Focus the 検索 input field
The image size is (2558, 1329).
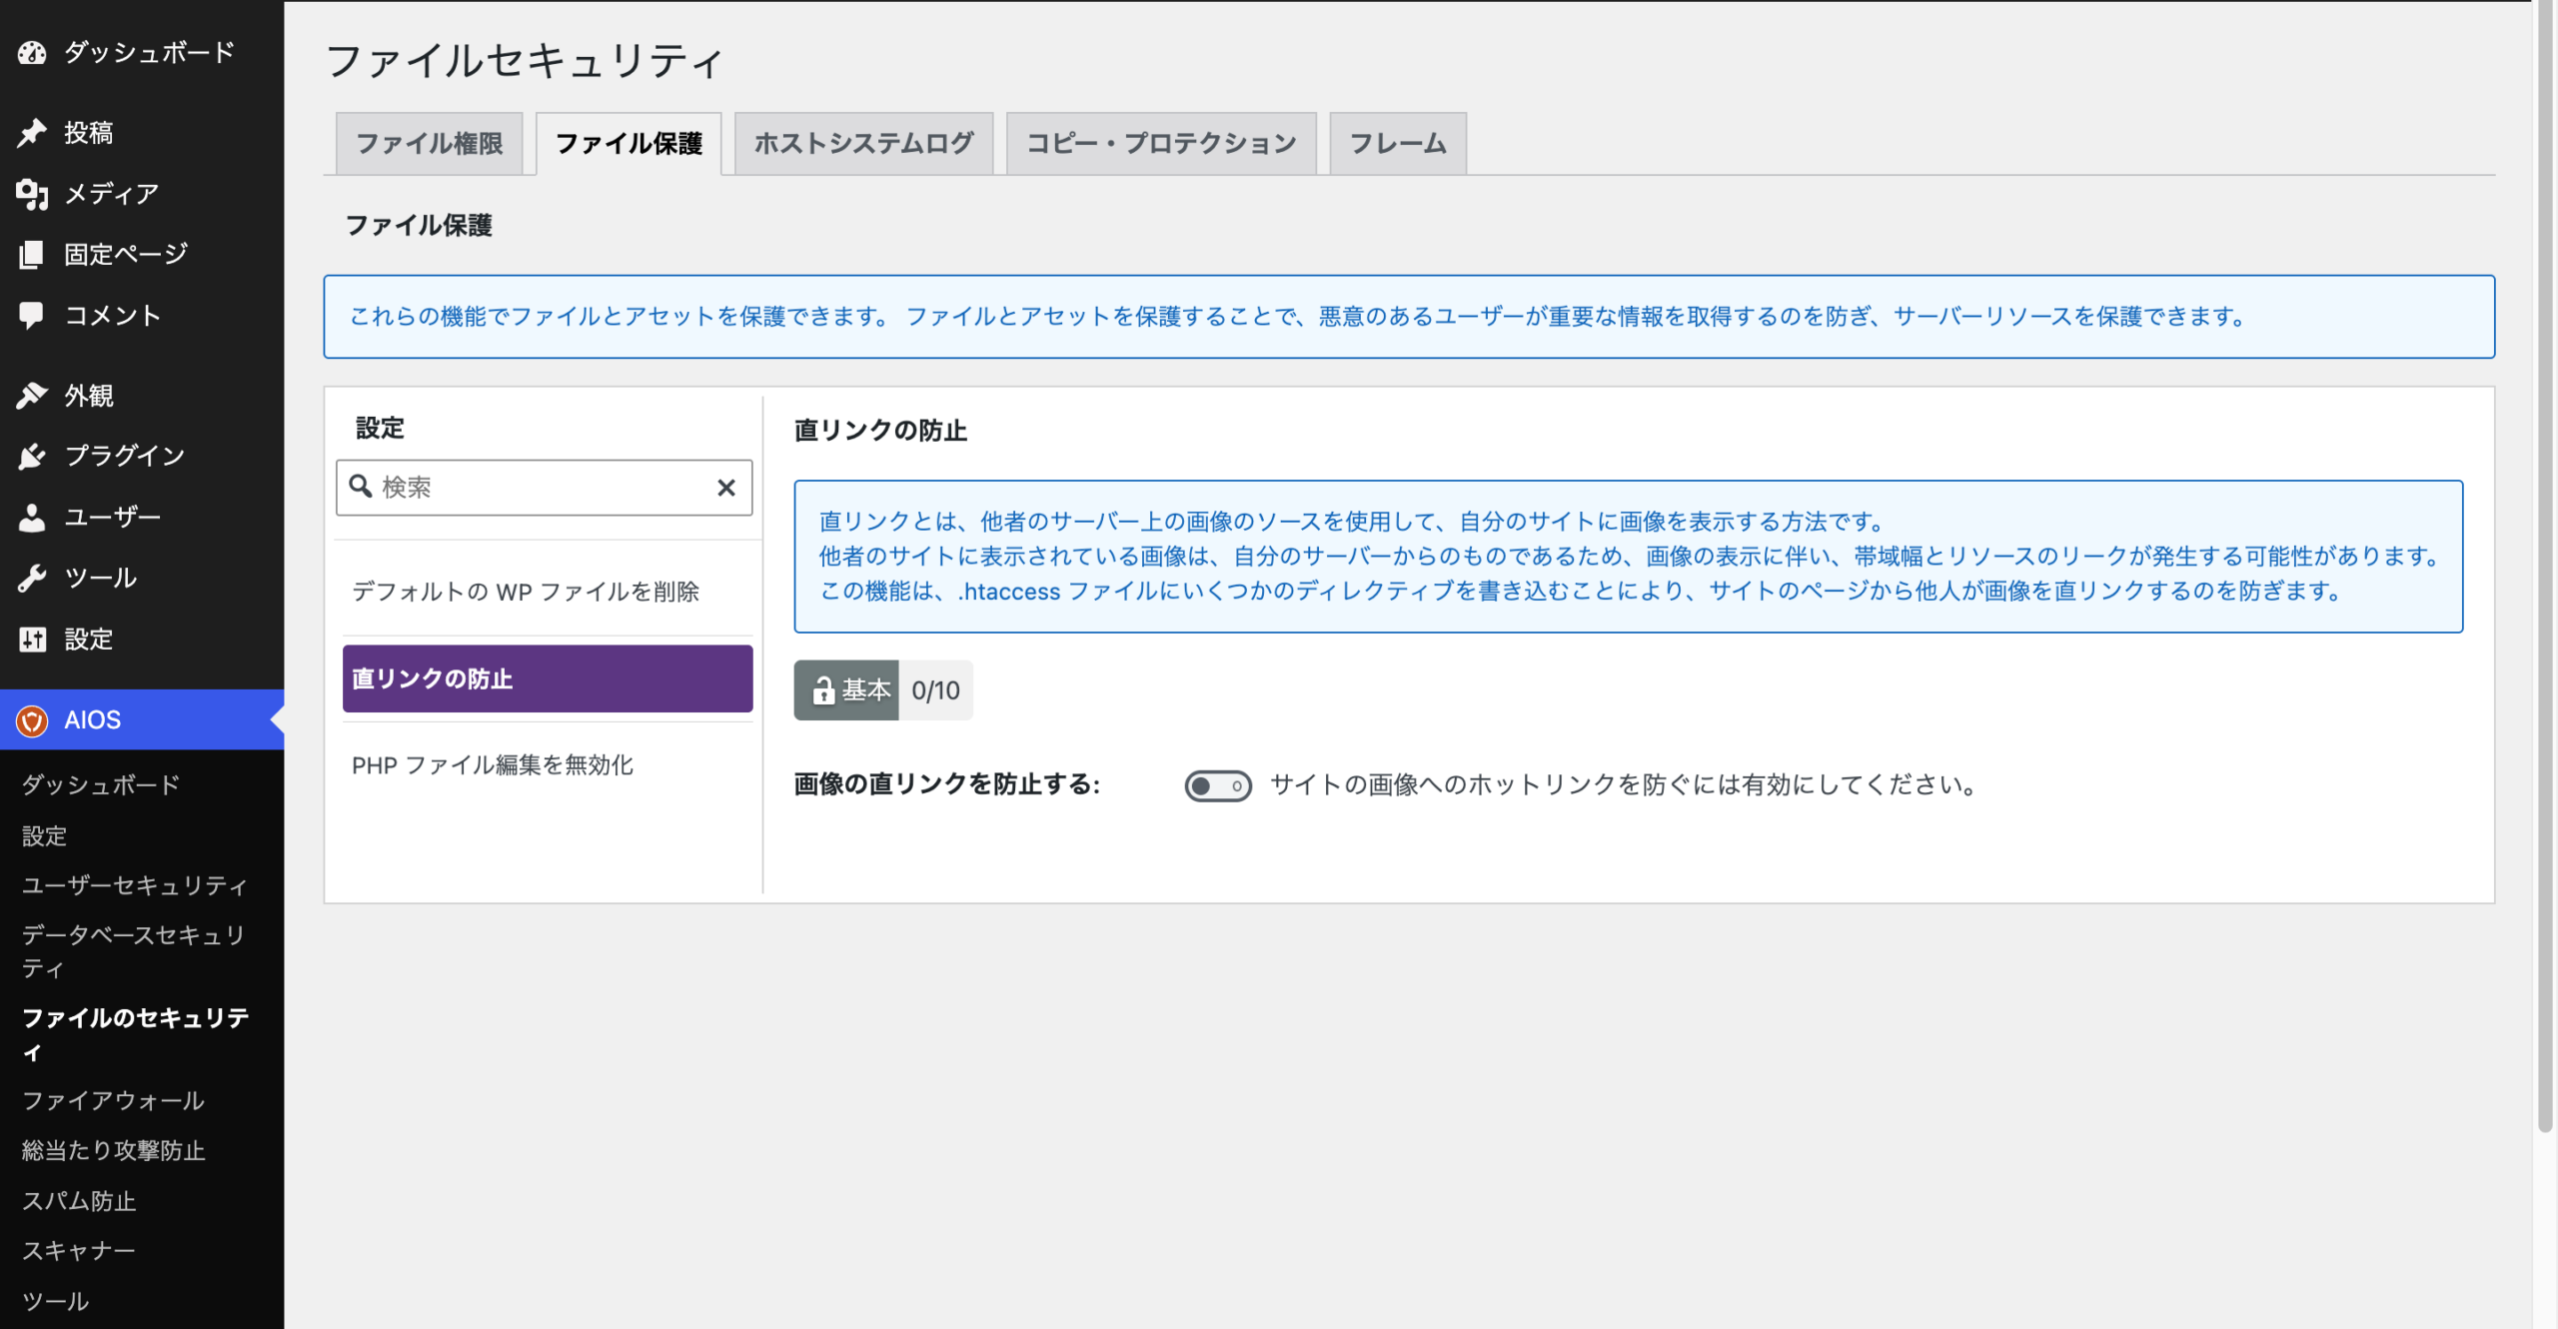click(x=544, y=488)
